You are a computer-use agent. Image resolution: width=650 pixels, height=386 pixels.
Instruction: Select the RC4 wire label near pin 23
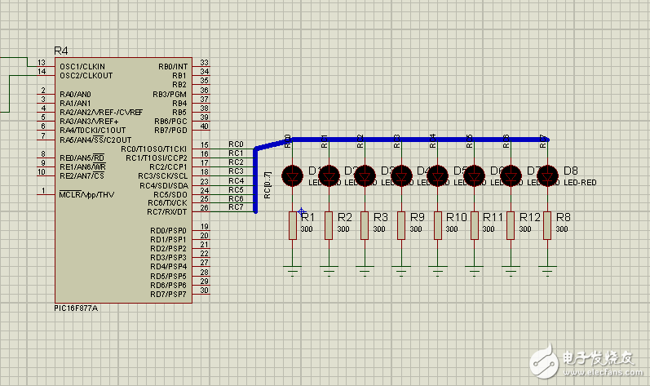[x=236, y=180]
